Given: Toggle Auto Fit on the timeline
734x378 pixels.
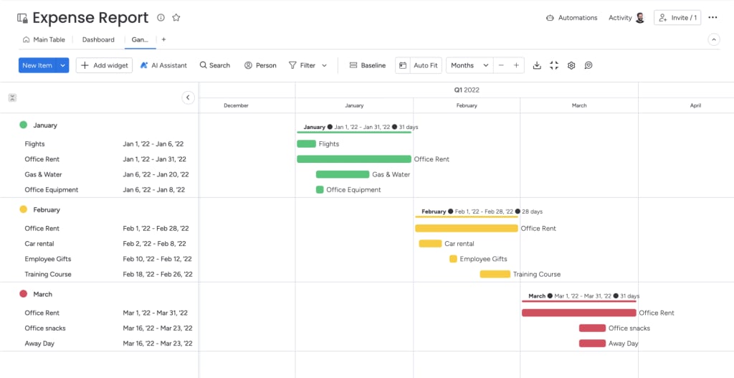Looking at the screenshot, I should [419, 65].
